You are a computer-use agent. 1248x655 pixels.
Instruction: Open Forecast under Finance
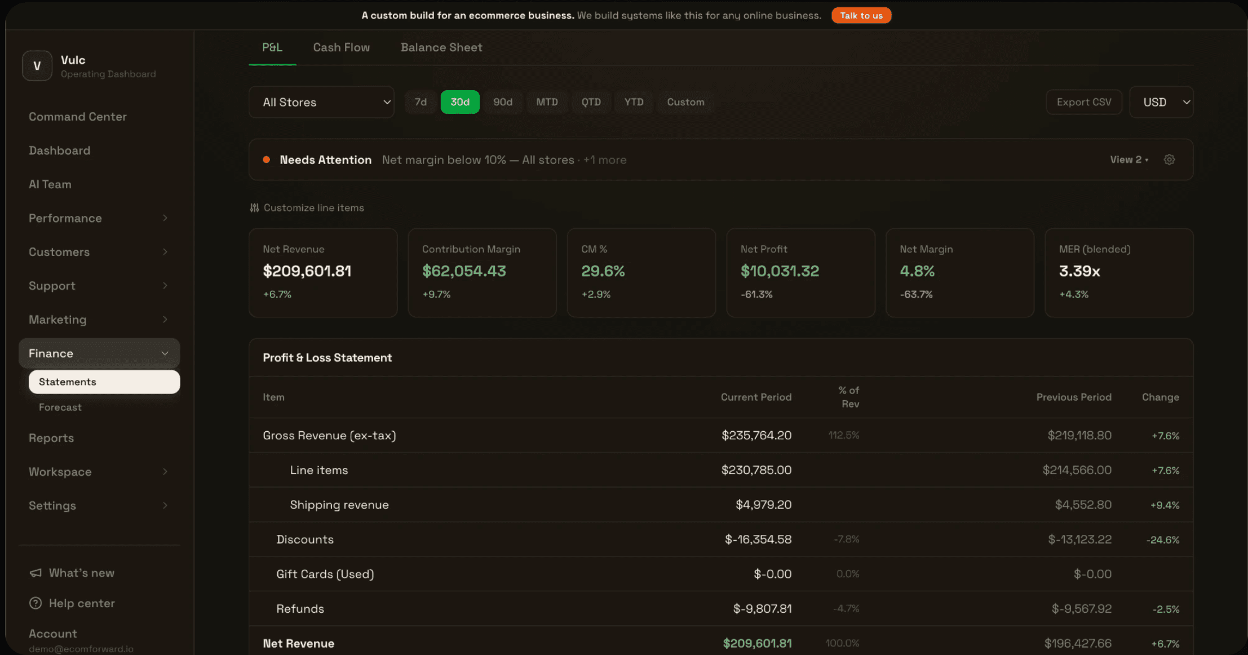60,407
